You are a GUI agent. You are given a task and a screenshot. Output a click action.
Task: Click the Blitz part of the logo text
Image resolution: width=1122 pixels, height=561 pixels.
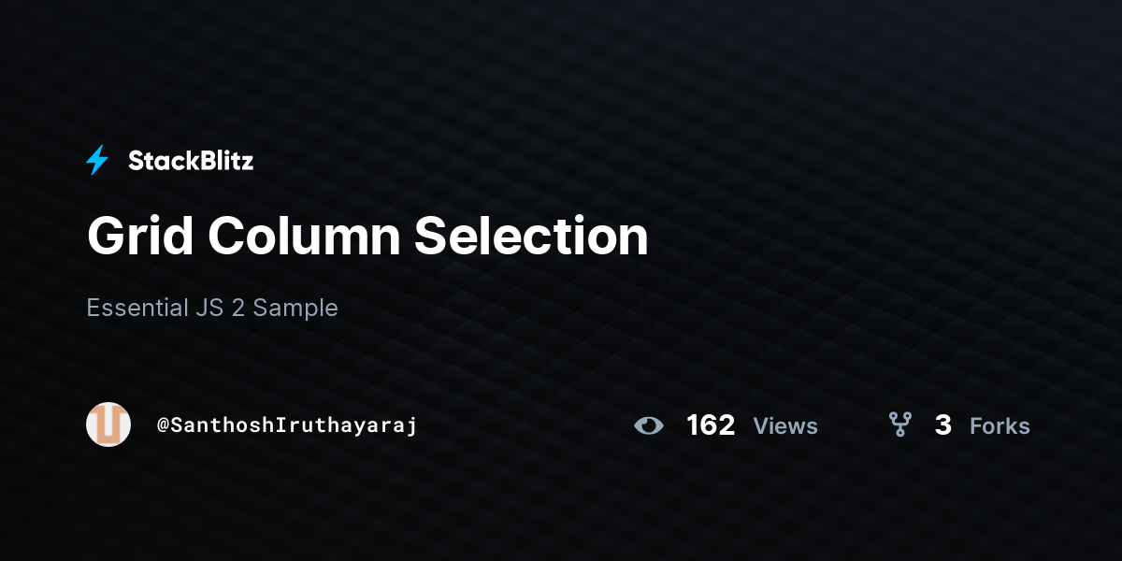[224, 161]
